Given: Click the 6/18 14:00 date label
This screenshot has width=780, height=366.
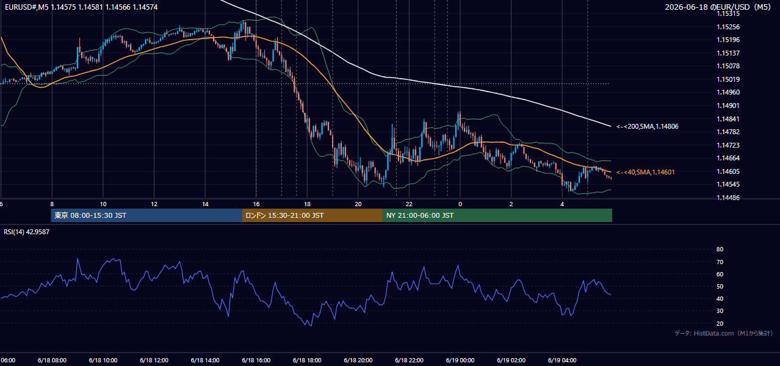Looking at the screenshot, I should click(x=205, y=360).
